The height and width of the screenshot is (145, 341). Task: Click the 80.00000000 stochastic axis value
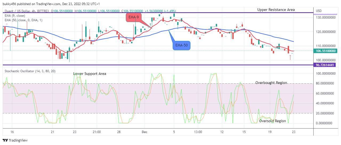pyautogui.click(x=325, y=83)
